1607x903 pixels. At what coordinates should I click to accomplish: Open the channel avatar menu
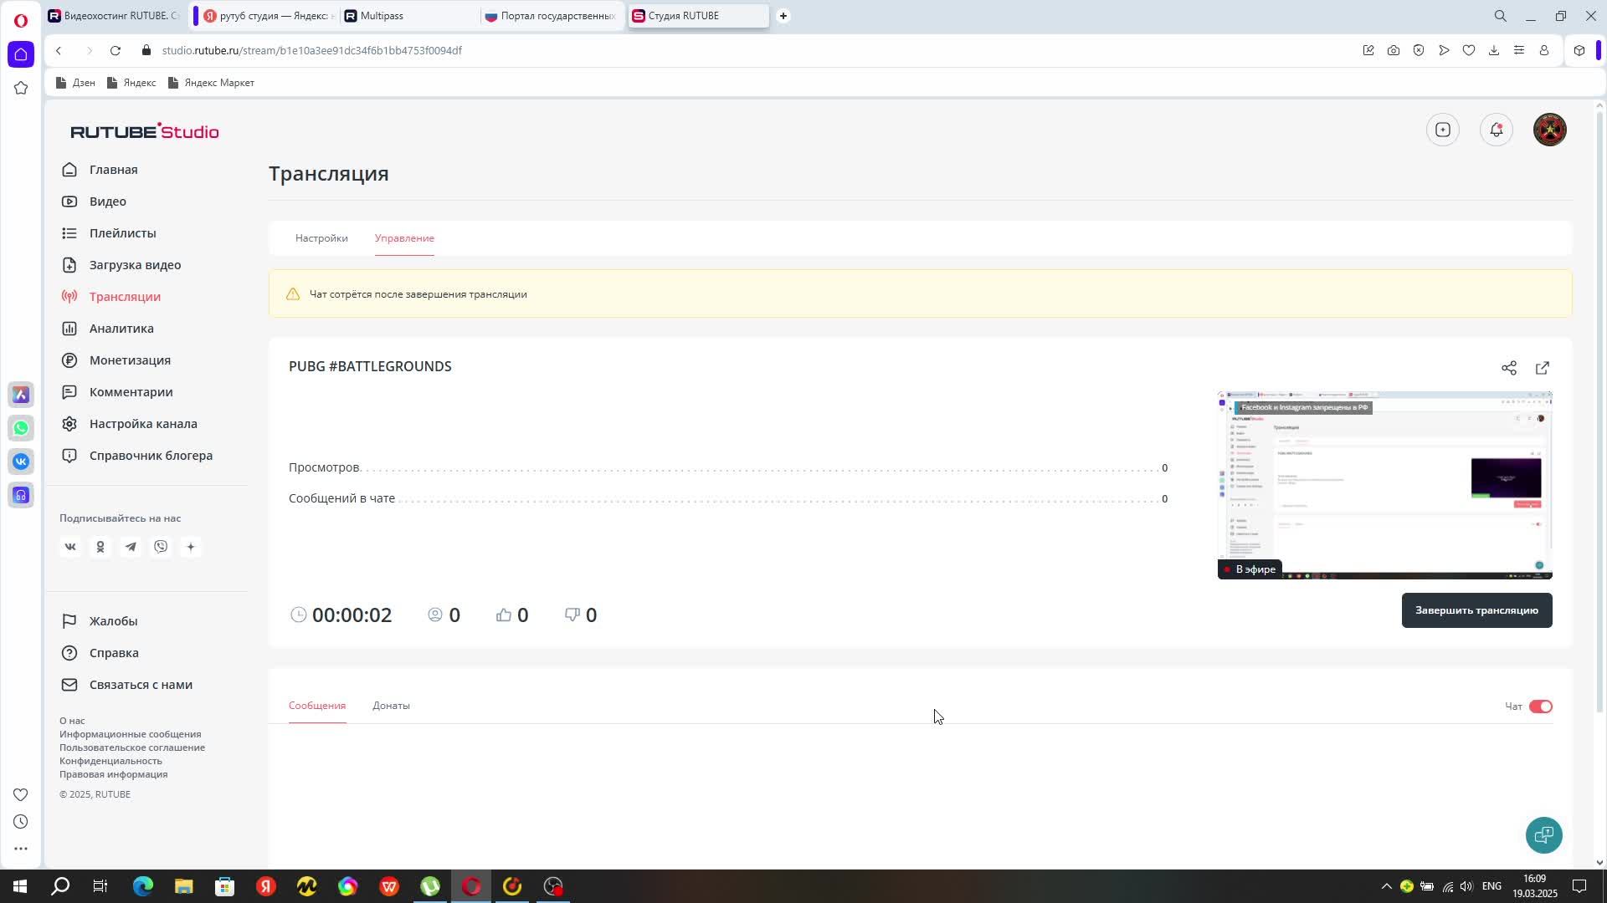(x=1549, y=130)
